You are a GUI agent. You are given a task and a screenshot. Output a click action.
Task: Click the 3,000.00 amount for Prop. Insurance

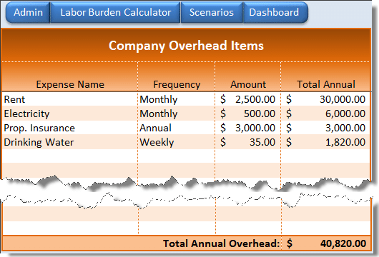tap(247, 128)
